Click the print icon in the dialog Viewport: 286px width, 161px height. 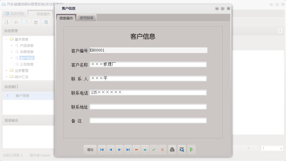coord(172,149)
